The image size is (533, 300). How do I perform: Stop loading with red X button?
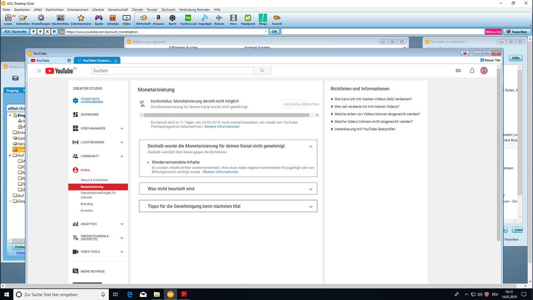tap(47, 32)
